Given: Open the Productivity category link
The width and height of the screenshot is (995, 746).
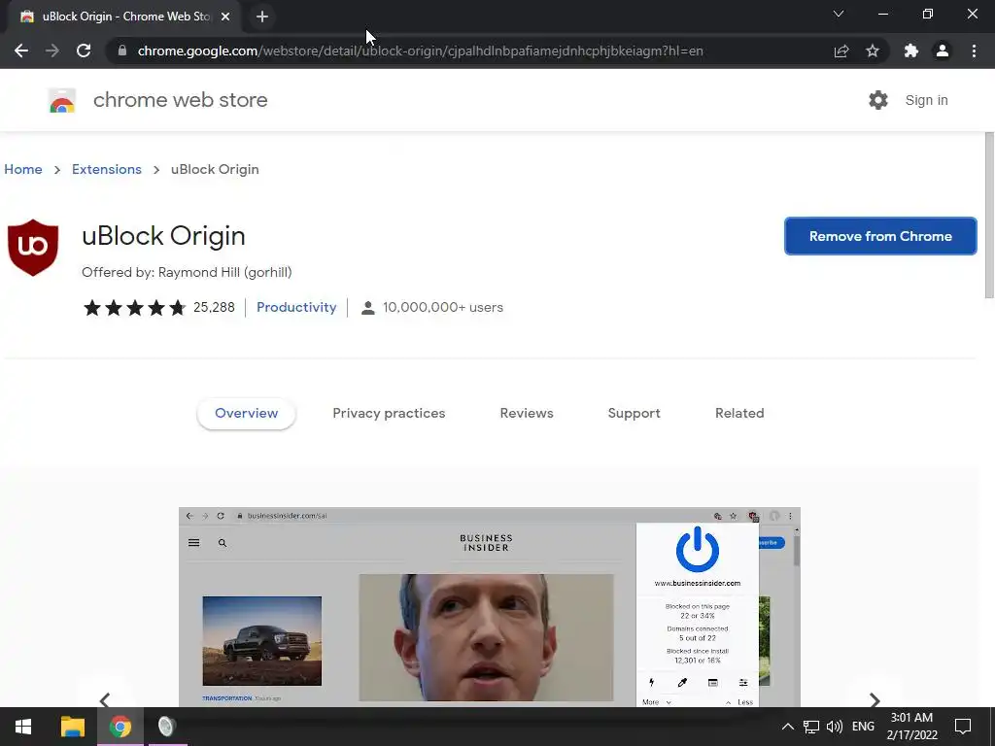Looking at the screenshot, I should tap(296, 307).
